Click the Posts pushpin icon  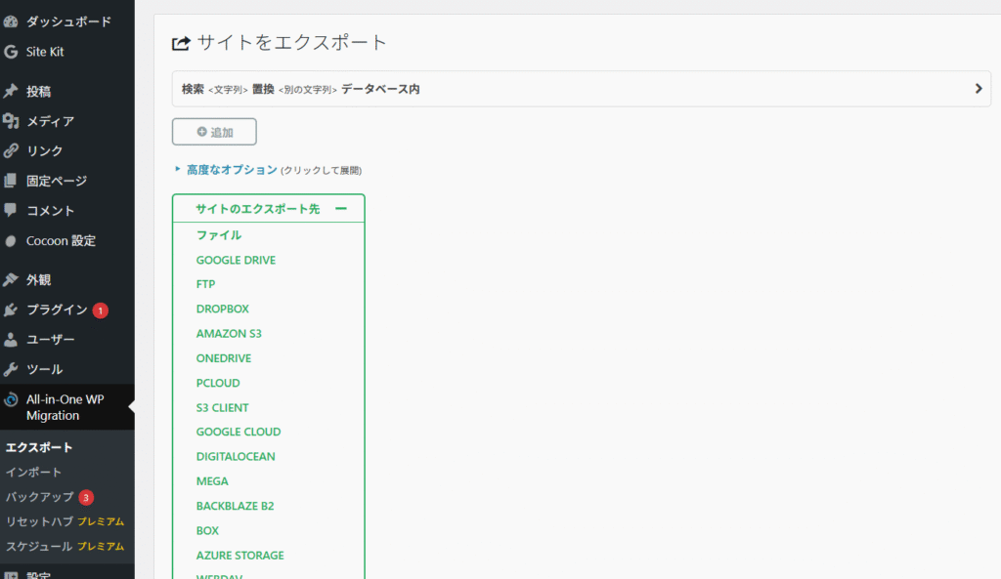coord(11,92)
